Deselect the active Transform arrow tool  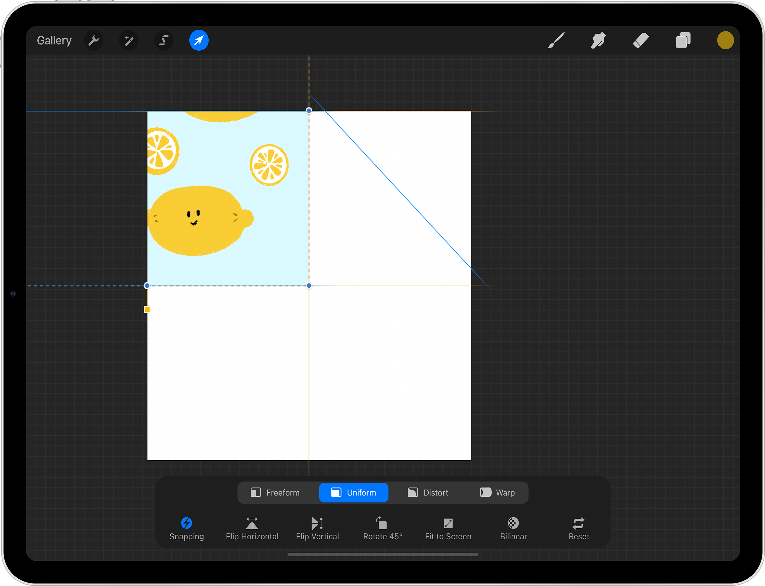point(199,40)
